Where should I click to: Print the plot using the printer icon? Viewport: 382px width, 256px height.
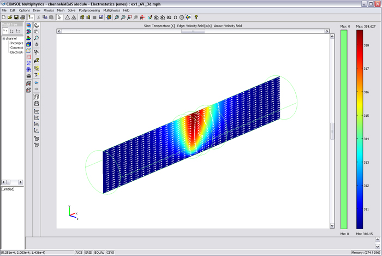tap(23, 17)
